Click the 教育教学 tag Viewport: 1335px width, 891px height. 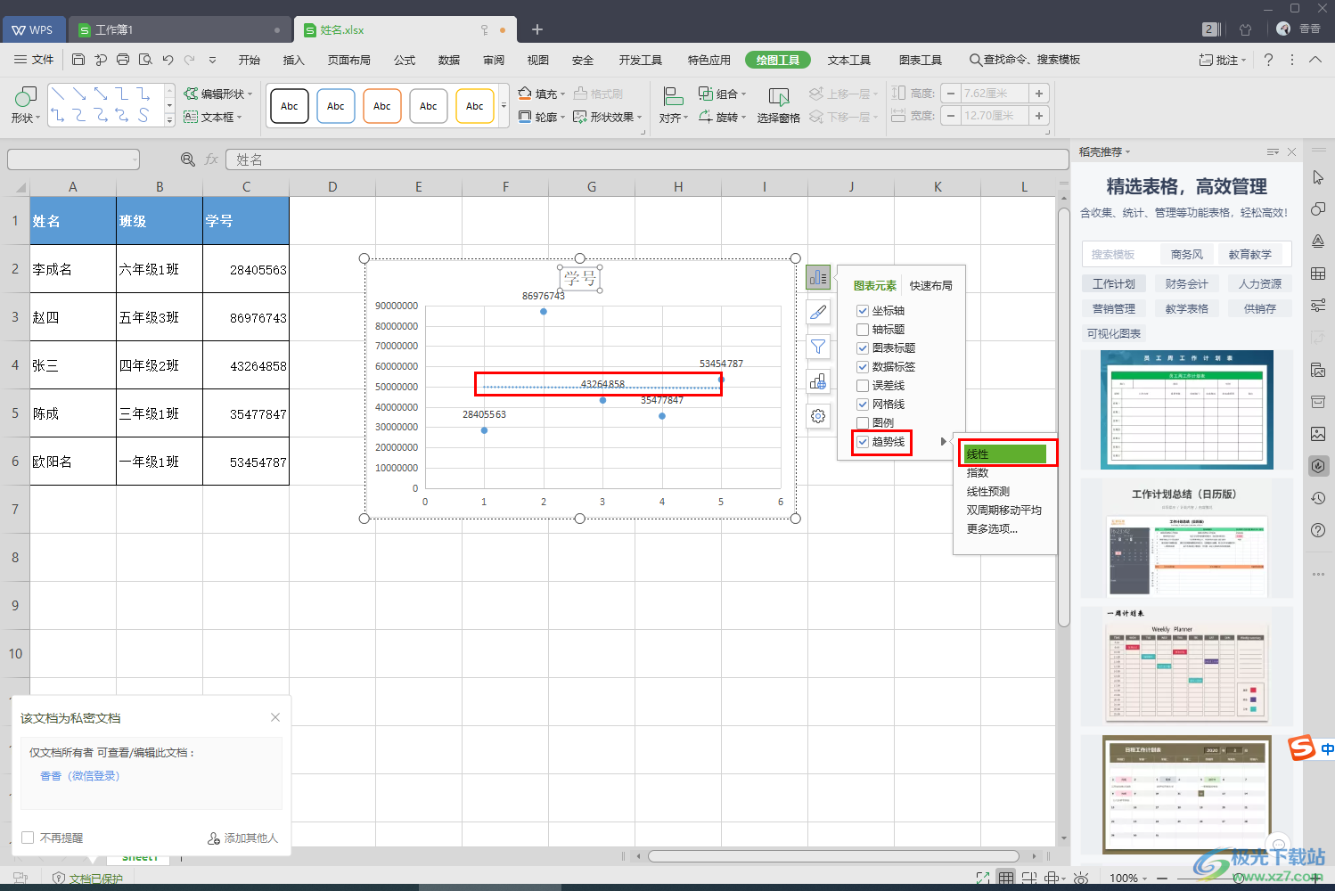(x=1250, y=255)
